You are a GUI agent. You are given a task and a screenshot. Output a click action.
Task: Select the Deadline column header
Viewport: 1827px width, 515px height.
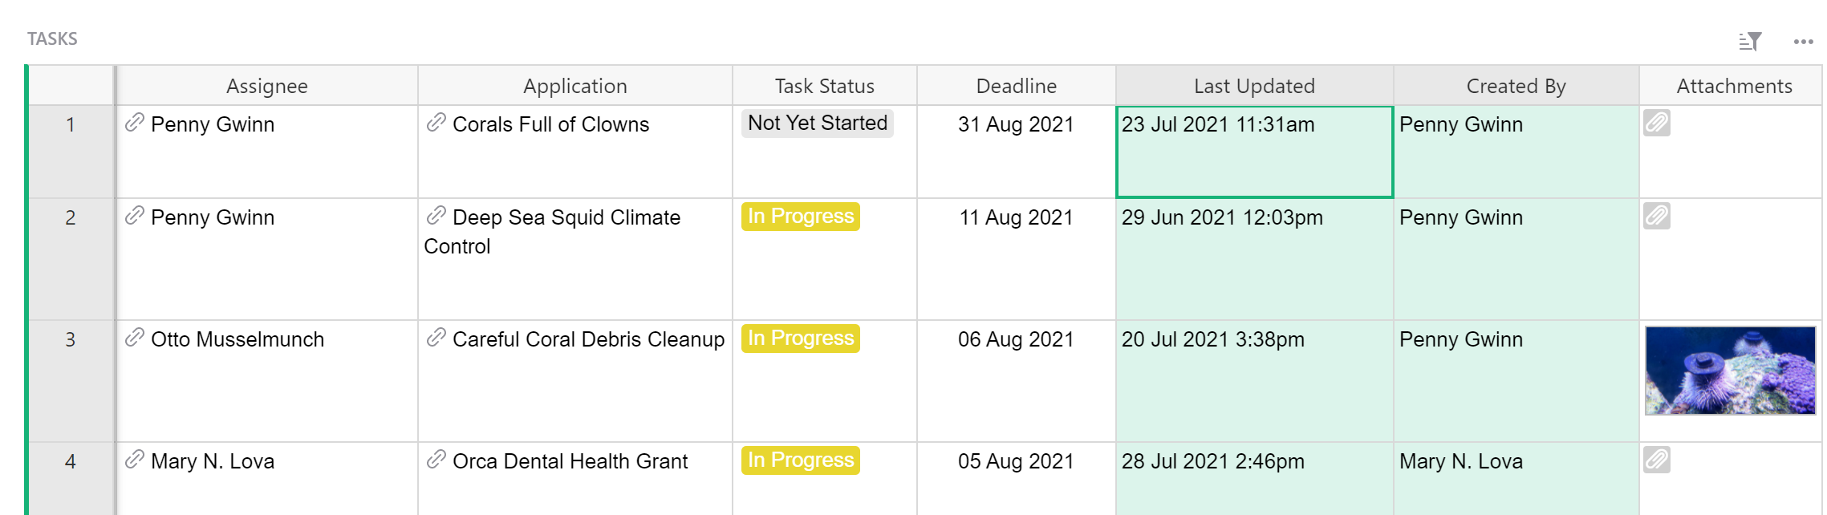(x=1016, y=86)
